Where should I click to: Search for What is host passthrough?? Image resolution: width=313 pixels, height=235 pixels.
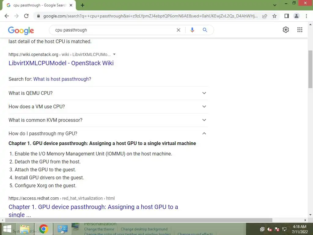pyautogui.click(x=62, y=79)
